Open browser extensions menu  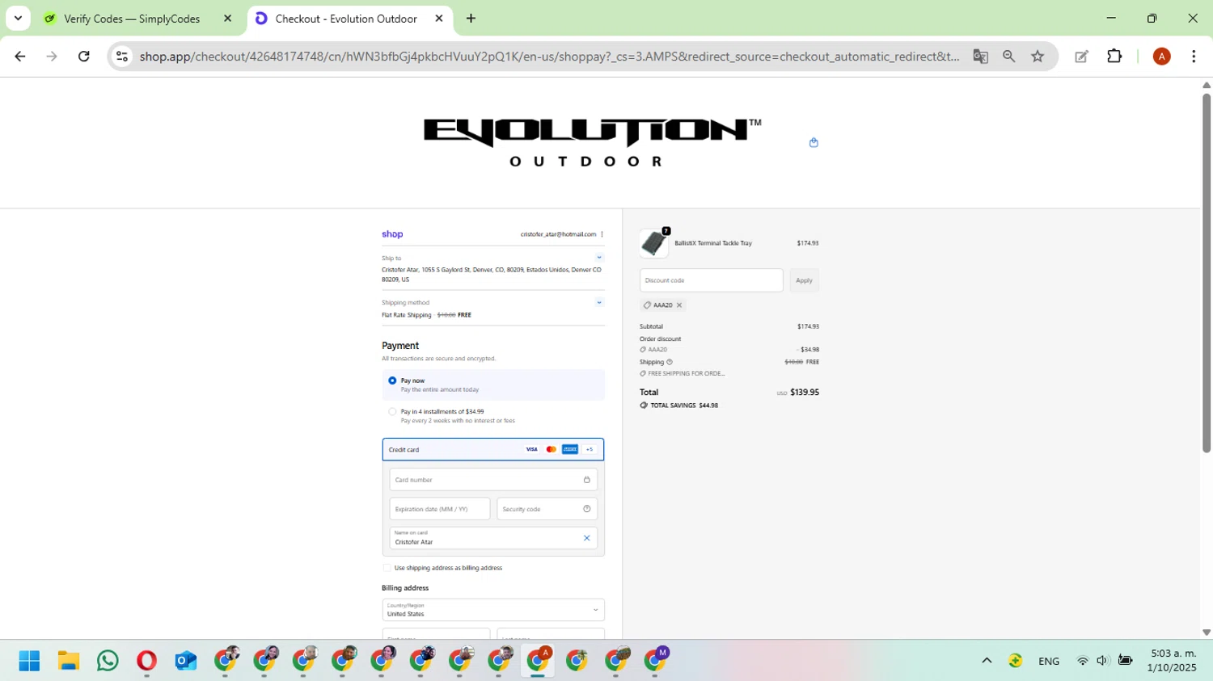point(1114,56)
